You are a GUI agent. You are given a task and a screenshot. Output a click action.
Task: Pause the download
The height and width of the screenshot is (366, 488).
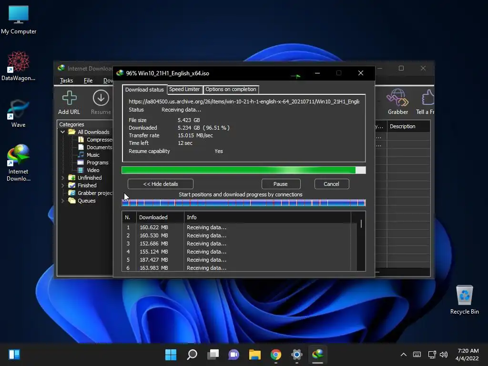[281, 184]
